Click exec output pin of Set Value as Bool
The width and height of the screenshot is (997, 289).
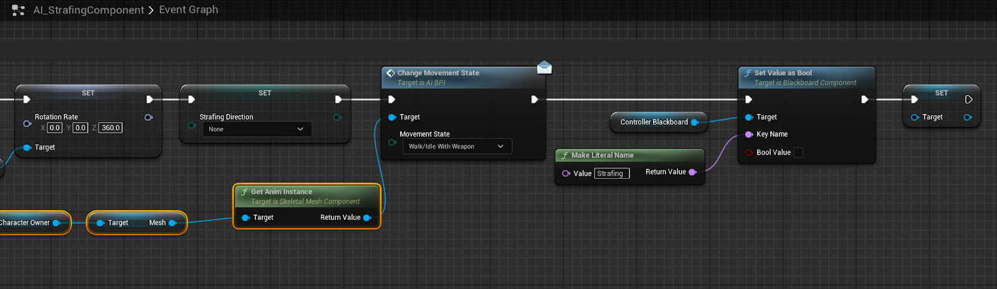tap(864, 99)
